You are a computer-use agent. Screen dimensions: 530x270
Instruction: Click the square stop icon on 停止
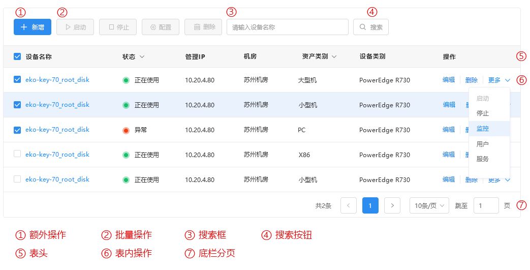pyautogui.click(x=111, y=27)
